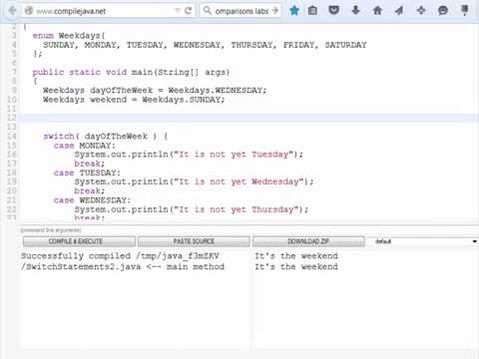This screenshot has height=359, width=479.
Task: Save page to Pocket
Action: (x=333, y=10)
